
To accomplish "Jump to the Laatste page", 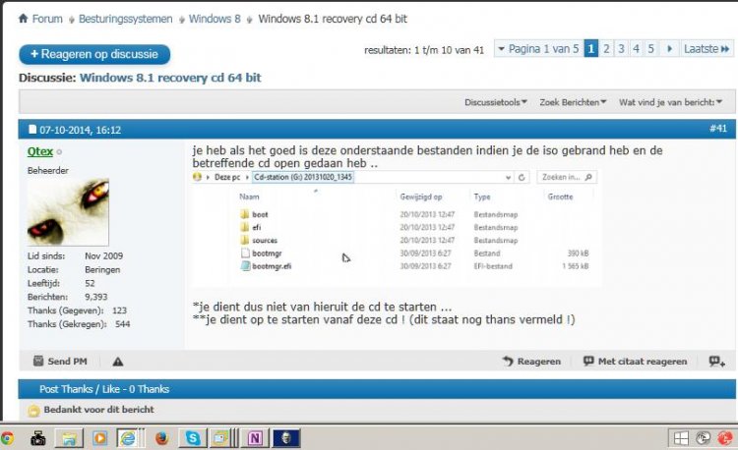I will pos(707,48).
